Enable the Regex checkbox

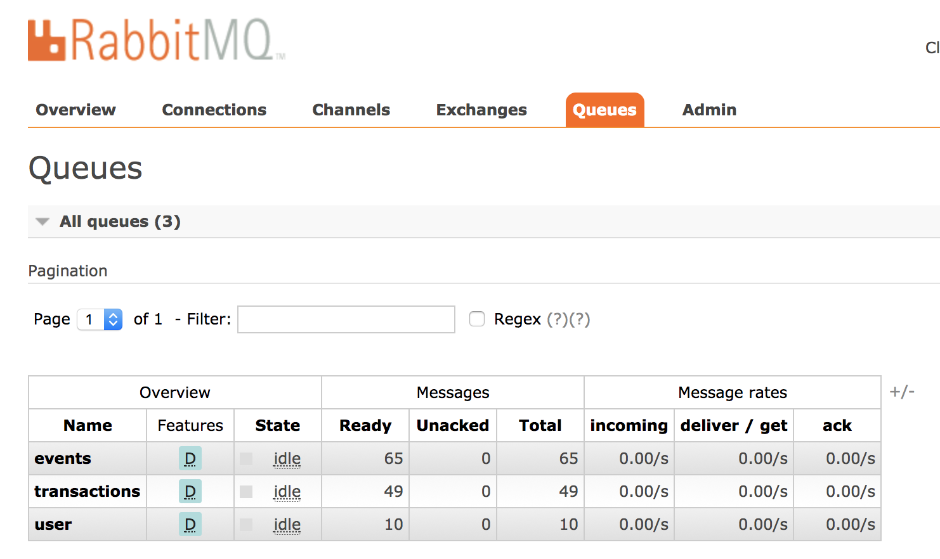click(x=477, y=319)
